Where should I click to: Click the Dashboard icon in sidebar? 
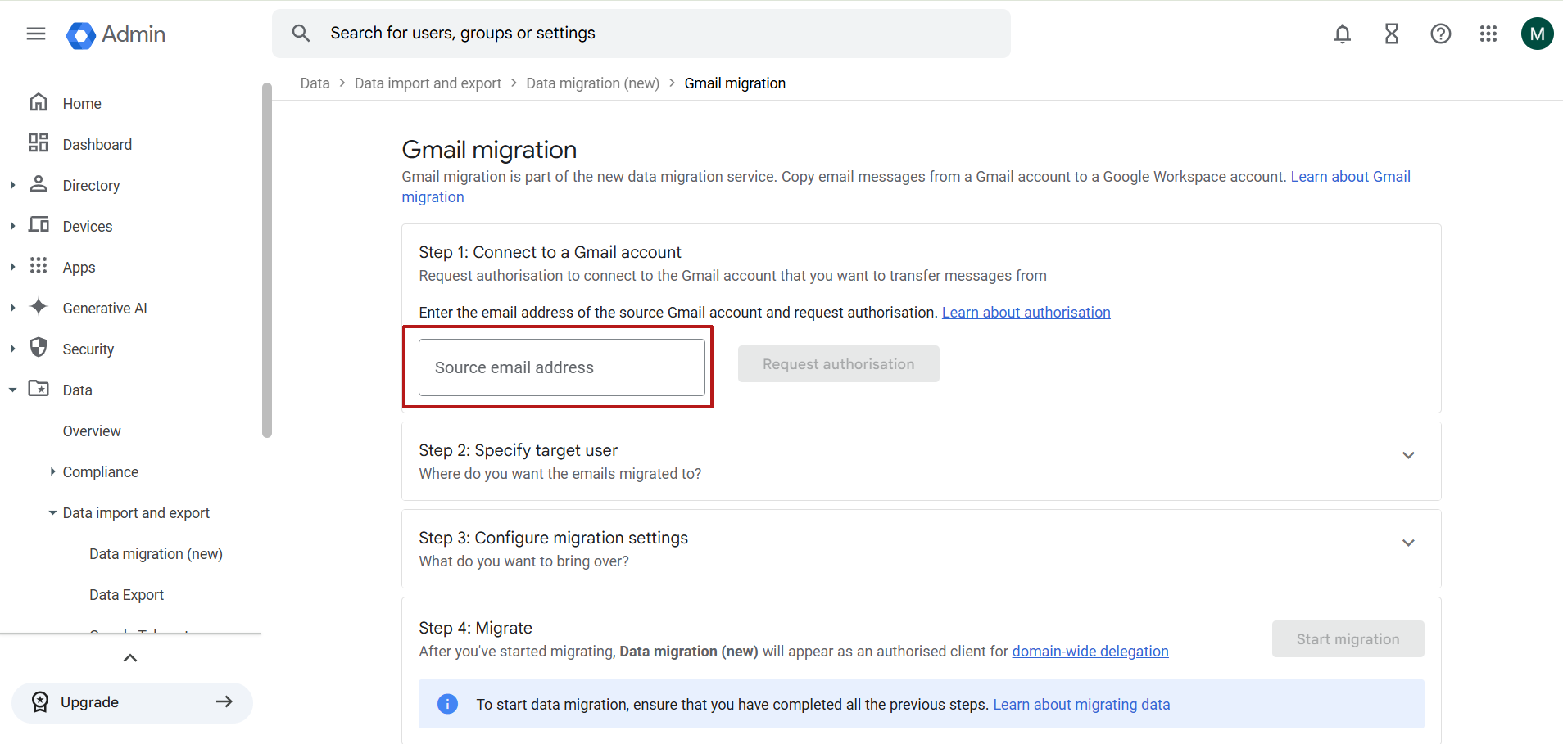click(x=39, y=143)
